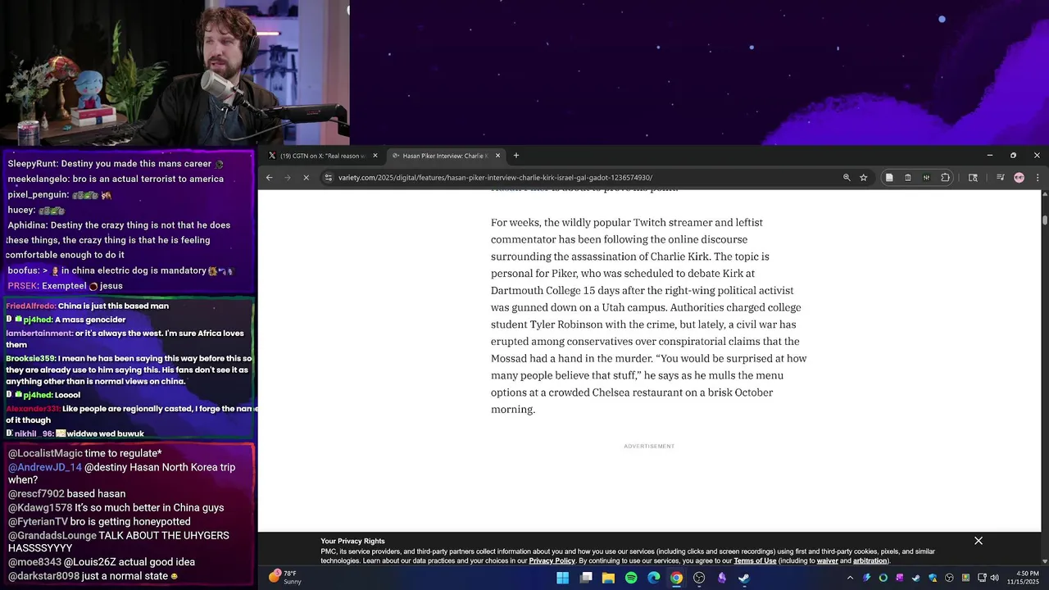Image resolution: width=1049 pixels, height=590 pixels.
Task: Click the first extension icon in the Chrome toolbar
Action: pos(889,177)
